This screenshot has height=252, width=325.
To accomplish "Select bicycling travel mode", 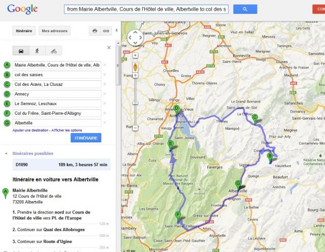I will click(x=54, y=51).
